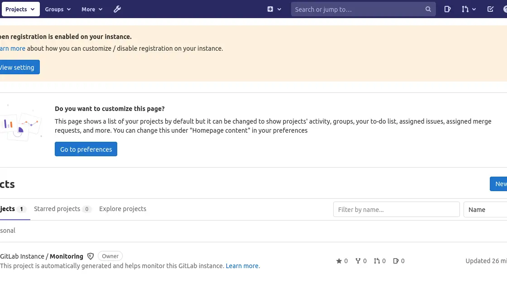The image size is (507, 303).
Task: Open the Merge requests icon in navbar
Action: point(465,9)
